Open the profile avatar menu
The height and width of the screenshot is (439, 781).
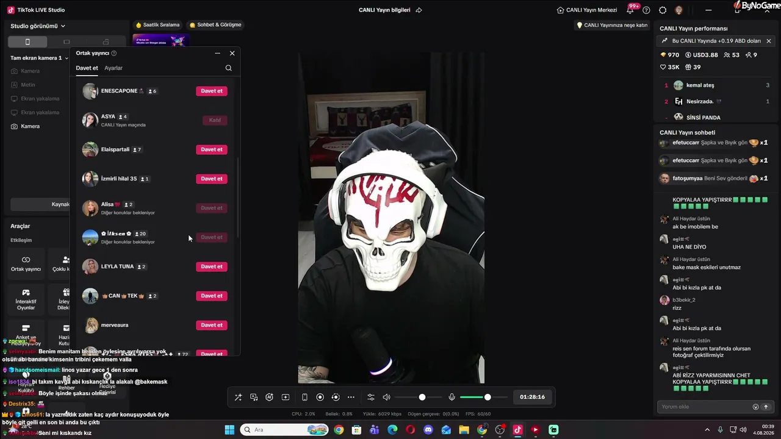(678, 10)
